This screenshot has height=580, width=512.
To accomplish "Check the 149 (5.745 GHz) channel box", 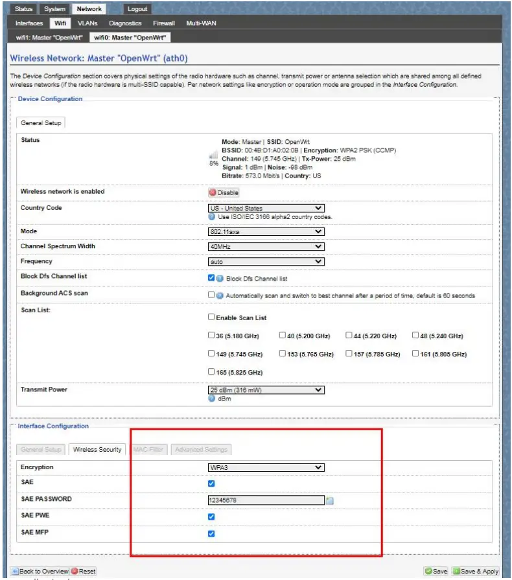I will point(211,354).
